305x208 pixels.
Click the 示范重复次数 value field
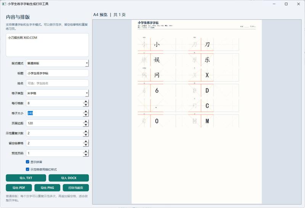[55, 133]
